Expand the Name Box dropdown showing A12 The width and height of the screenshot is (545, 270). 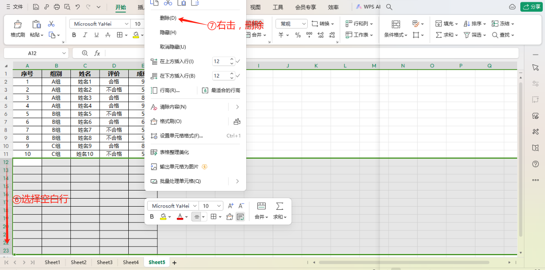[x=65, y=53]
